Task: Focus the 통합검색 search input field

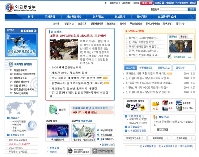Action: coord(174,9)
